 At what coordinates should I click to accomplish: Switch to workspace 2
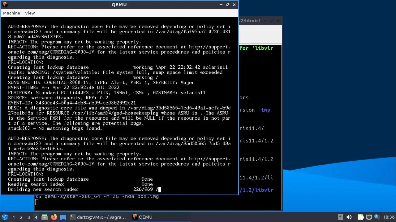(21, 217)
